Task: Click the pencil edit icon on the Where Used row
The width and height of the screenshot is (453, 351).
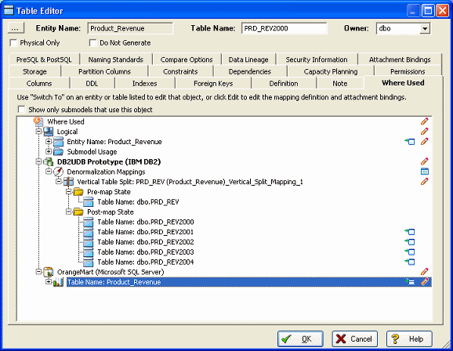Action: click(425, 121)
